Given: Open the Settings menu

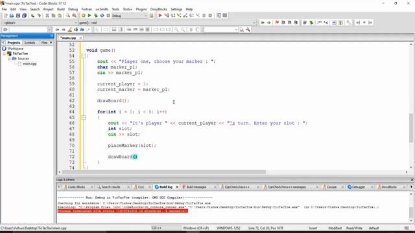Looking at the screenshot, I should 176,9.
